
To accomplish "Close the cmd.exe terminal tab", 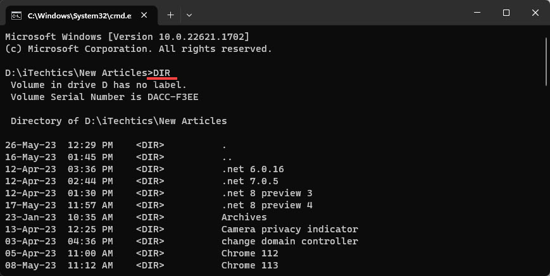I will tap(144, 15).
